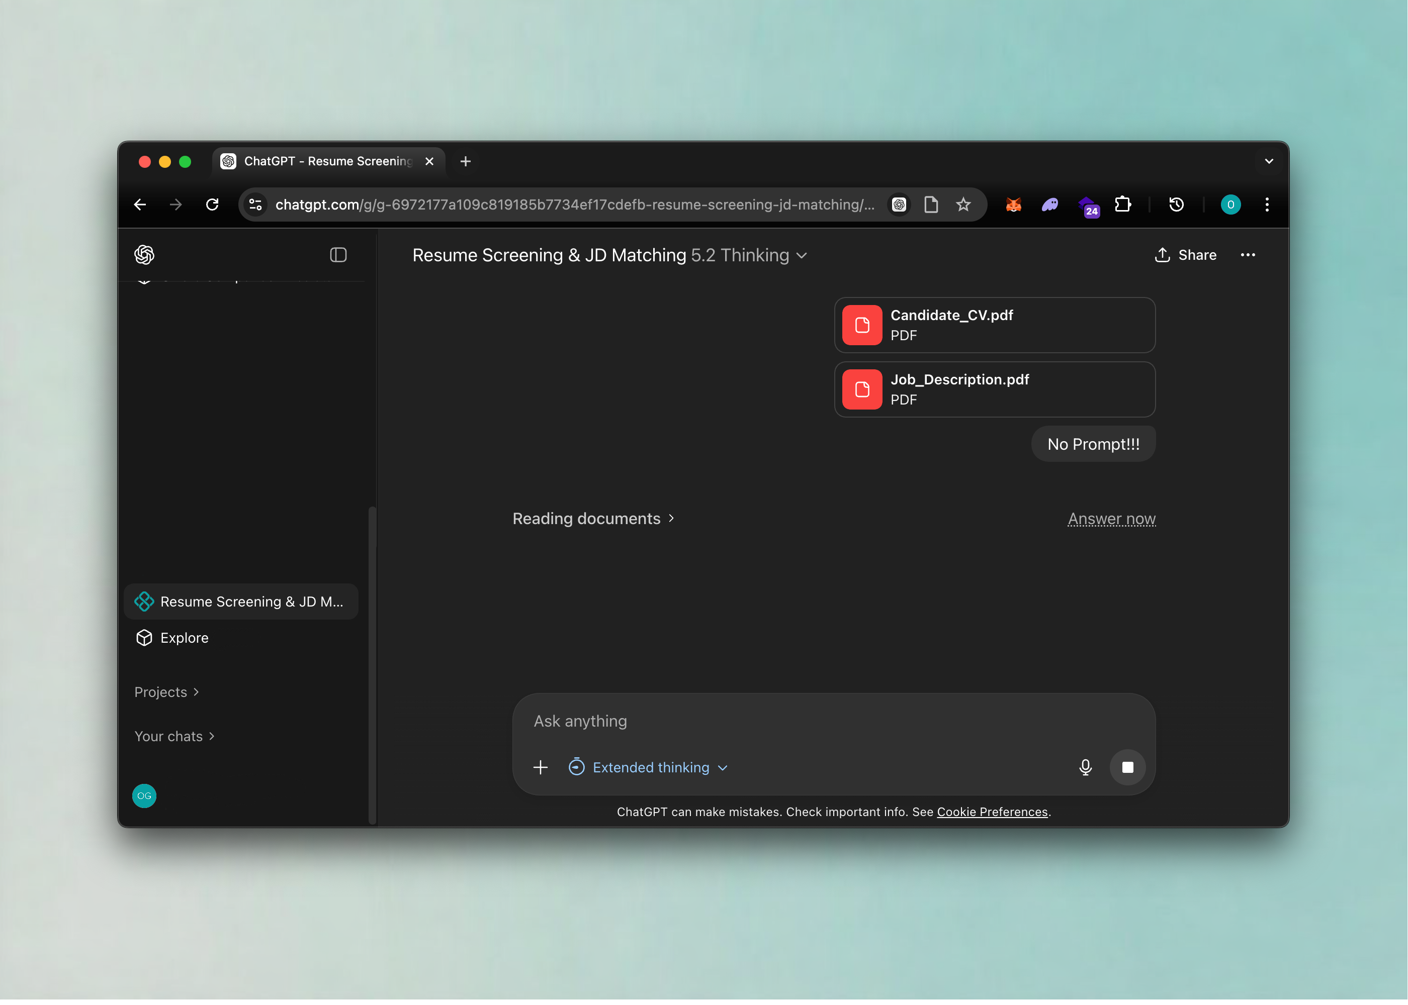Expand the Reading documents details
This screenshot has width=1408, height=1005.
[592, 519]
